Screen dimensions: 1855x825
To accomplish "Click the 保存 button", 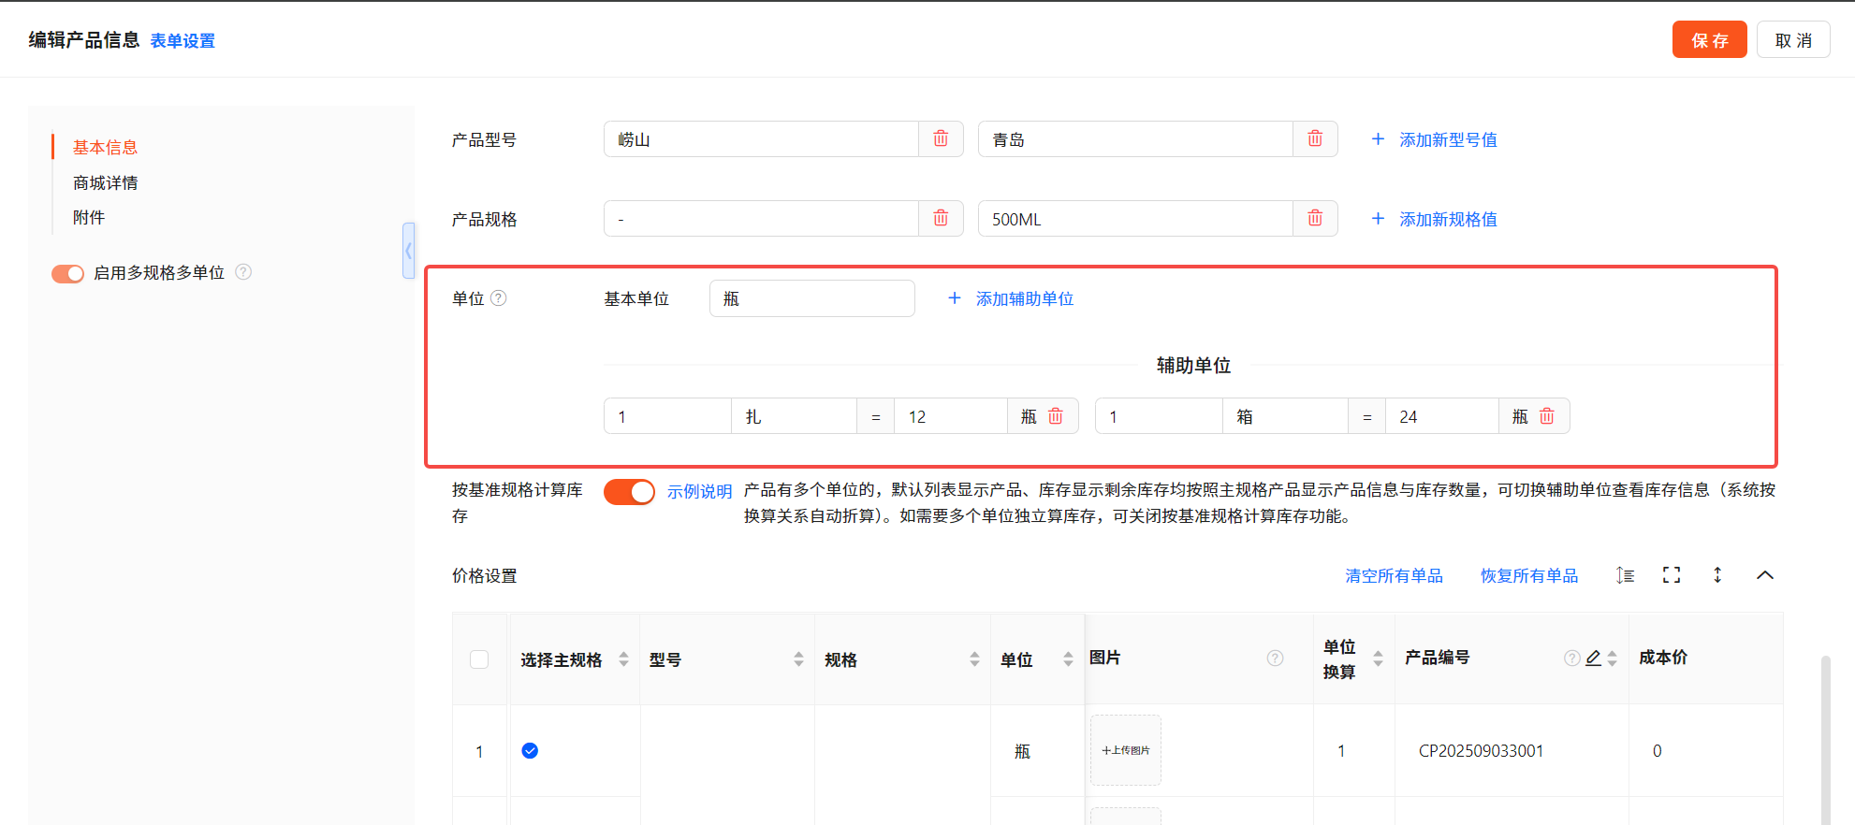I will [1709, 40].
